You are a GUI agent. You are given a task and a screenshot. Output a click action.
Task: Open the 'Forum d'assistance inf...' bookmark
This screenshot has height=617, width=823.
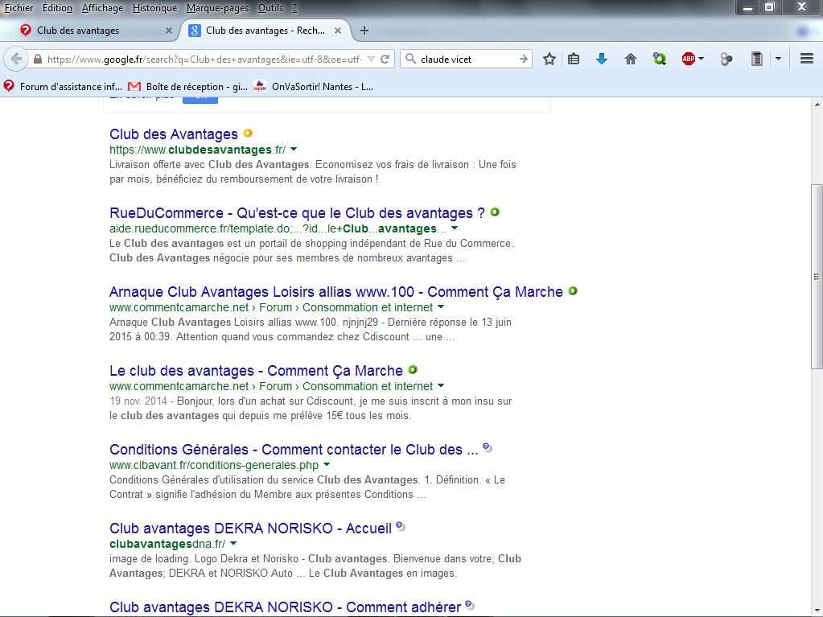coord(63,87)
